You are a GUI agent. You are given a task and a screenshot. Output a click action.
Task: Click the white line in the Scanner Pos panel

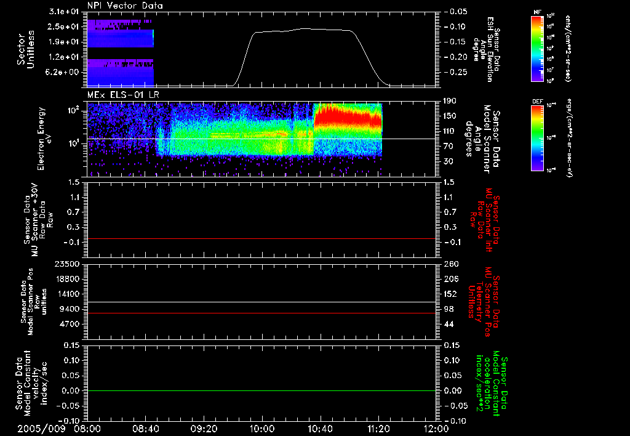point(261,302)
